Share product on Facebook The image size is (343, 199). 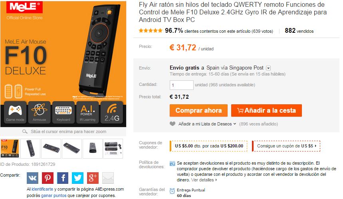(x=63, y=178)
